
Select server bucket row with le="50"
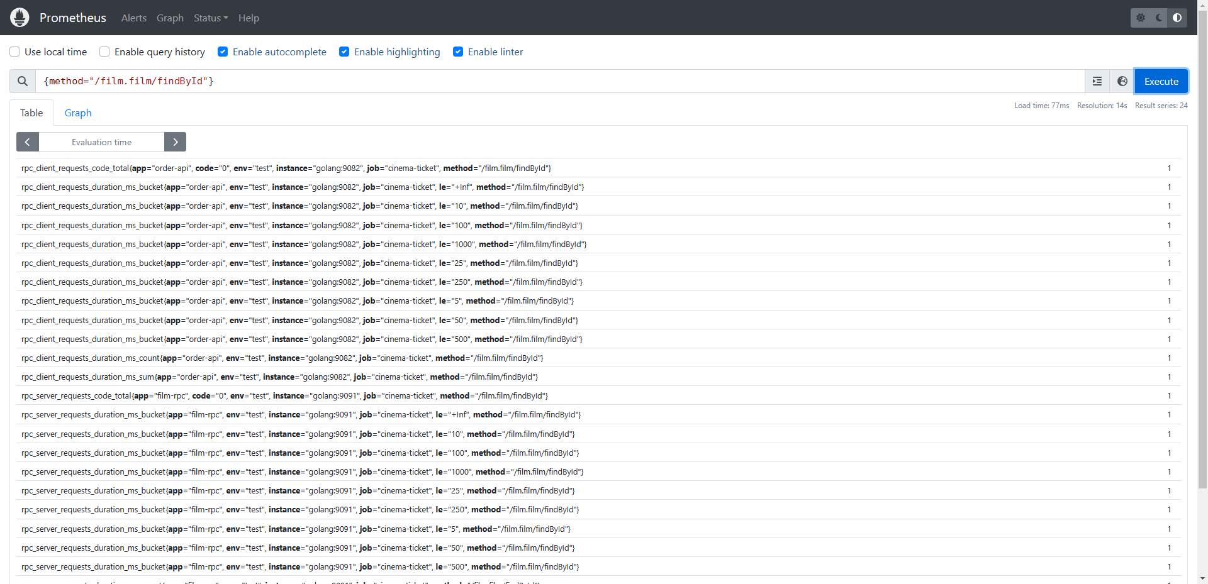pyautogui.click(x=598, y=548)
